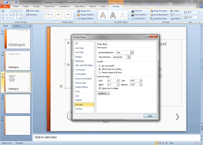203x145 pixels.
Task: Open Shape Outline options
Action: click(86, 15)
